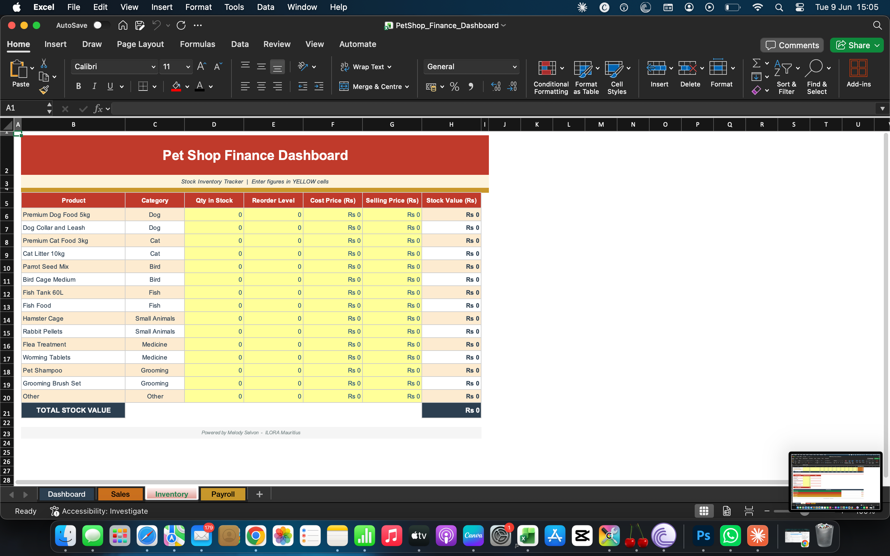Switch to Page Layout view icon
This screenshot has height=556, width=890.
tap(726, 511)
